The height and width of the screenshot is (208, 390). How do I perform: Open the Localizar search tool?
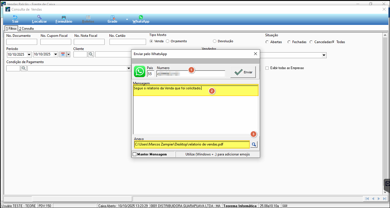click(x=39, y=19)
